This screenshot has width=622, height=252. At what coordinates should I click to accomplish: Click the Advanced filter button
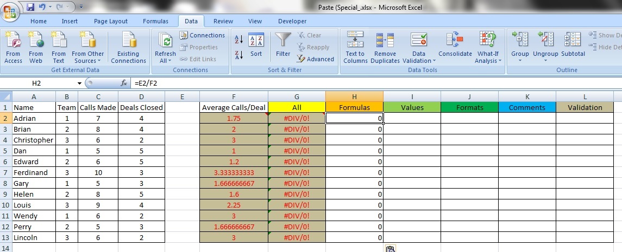click(316, 59)
